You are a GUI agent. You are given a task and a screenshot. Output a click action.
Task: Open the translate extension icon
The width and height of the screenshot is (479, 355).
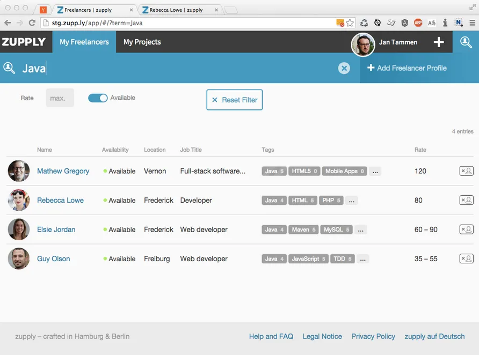(431, 23)
